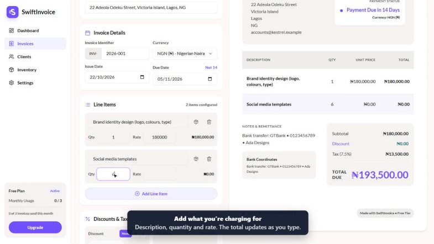Viewport: 434px width, 244px height.
Task: Click the Social media templates Rate field
Action: click(x=159, y=174)
